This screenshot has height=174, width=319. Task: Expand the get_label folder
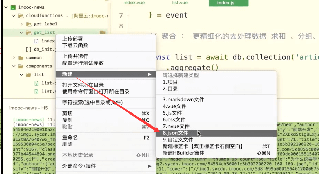(21, 24)
